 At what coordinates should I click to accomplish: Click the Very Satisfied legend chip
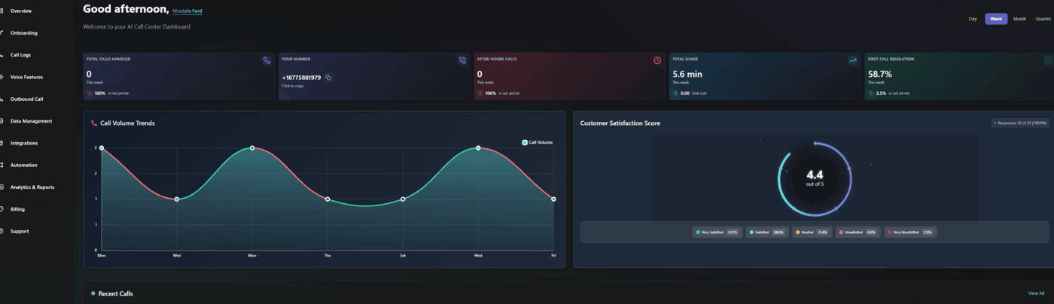pos(717,232)
